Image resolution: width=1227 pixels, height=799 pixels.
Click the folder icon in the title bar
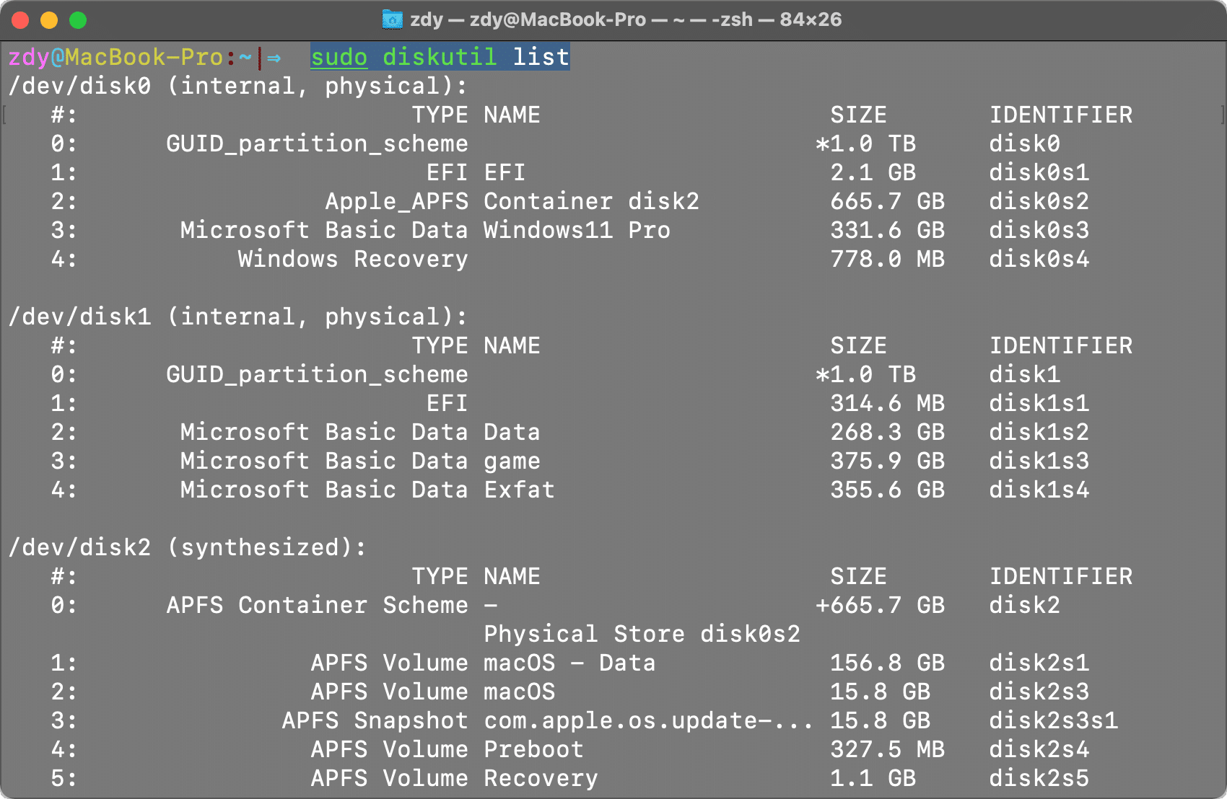click(392, 19)
